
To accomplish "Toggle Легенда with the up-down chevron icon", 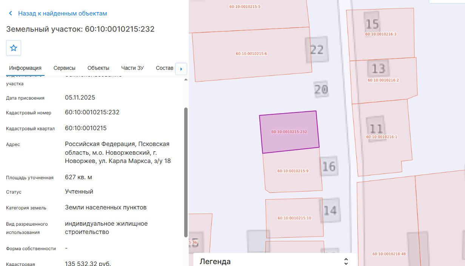I will pos(346,261).
